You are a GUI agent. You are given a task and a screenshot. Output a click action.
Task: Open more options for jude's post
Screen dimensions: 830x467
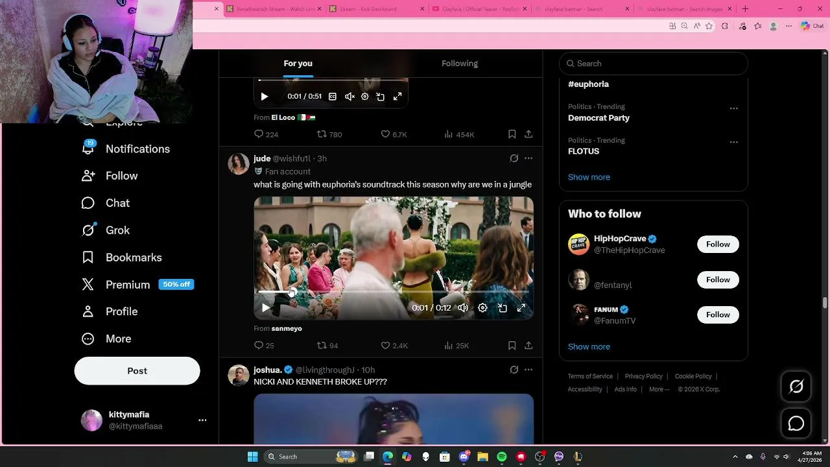pos(528,158)
